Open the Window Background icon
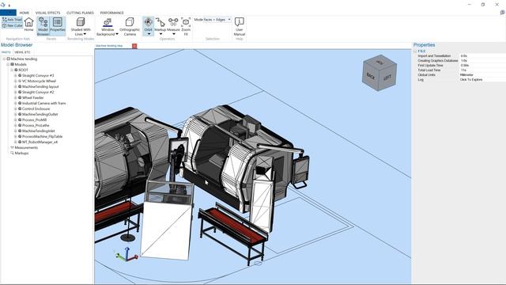Image resolution: width=506 pixels, height=285 pixels. coord(108,22)
